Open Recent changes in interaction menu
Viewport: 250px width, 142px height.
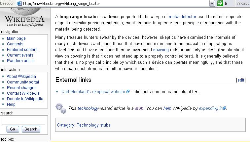[x=22, y=88]
